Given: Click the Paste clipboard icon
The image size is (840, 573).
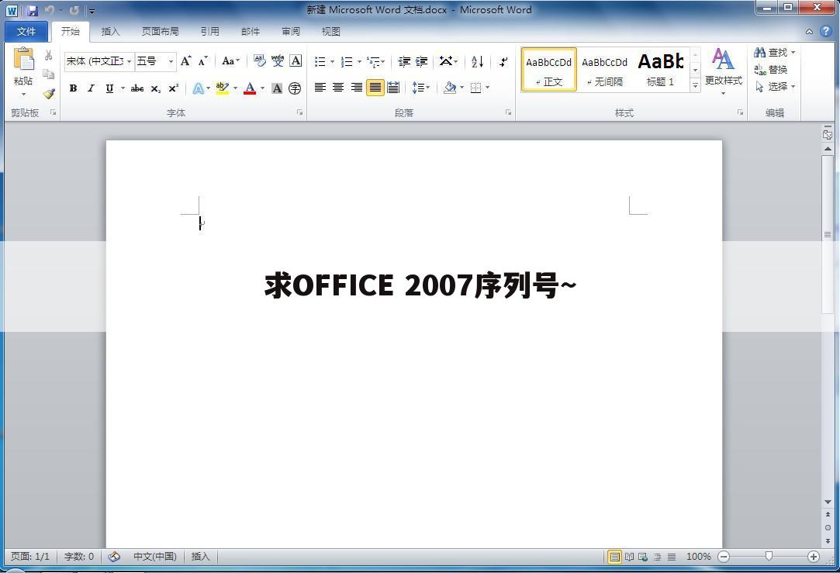Looking at the screenshot, I should [23, 60].
